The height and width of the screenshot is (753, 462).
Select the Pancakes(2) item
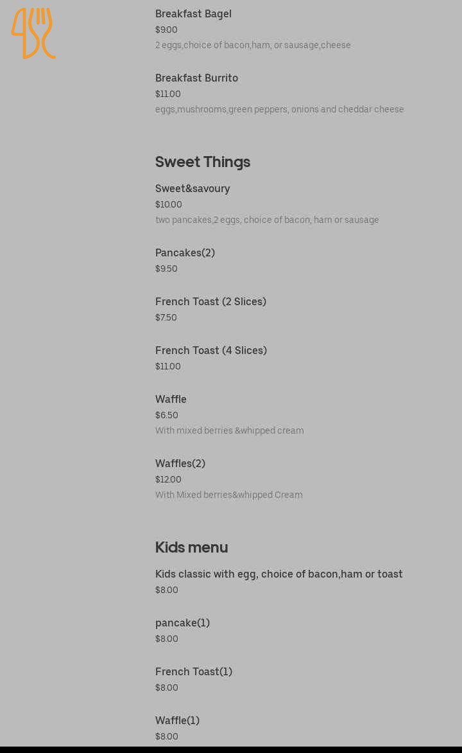(185, 252)
